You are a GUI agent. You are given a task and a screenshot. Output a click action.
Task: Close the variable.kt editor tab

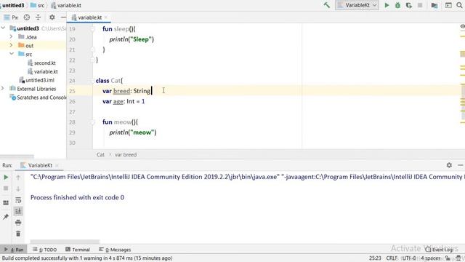pyautogui.click(x=106, y=17)
